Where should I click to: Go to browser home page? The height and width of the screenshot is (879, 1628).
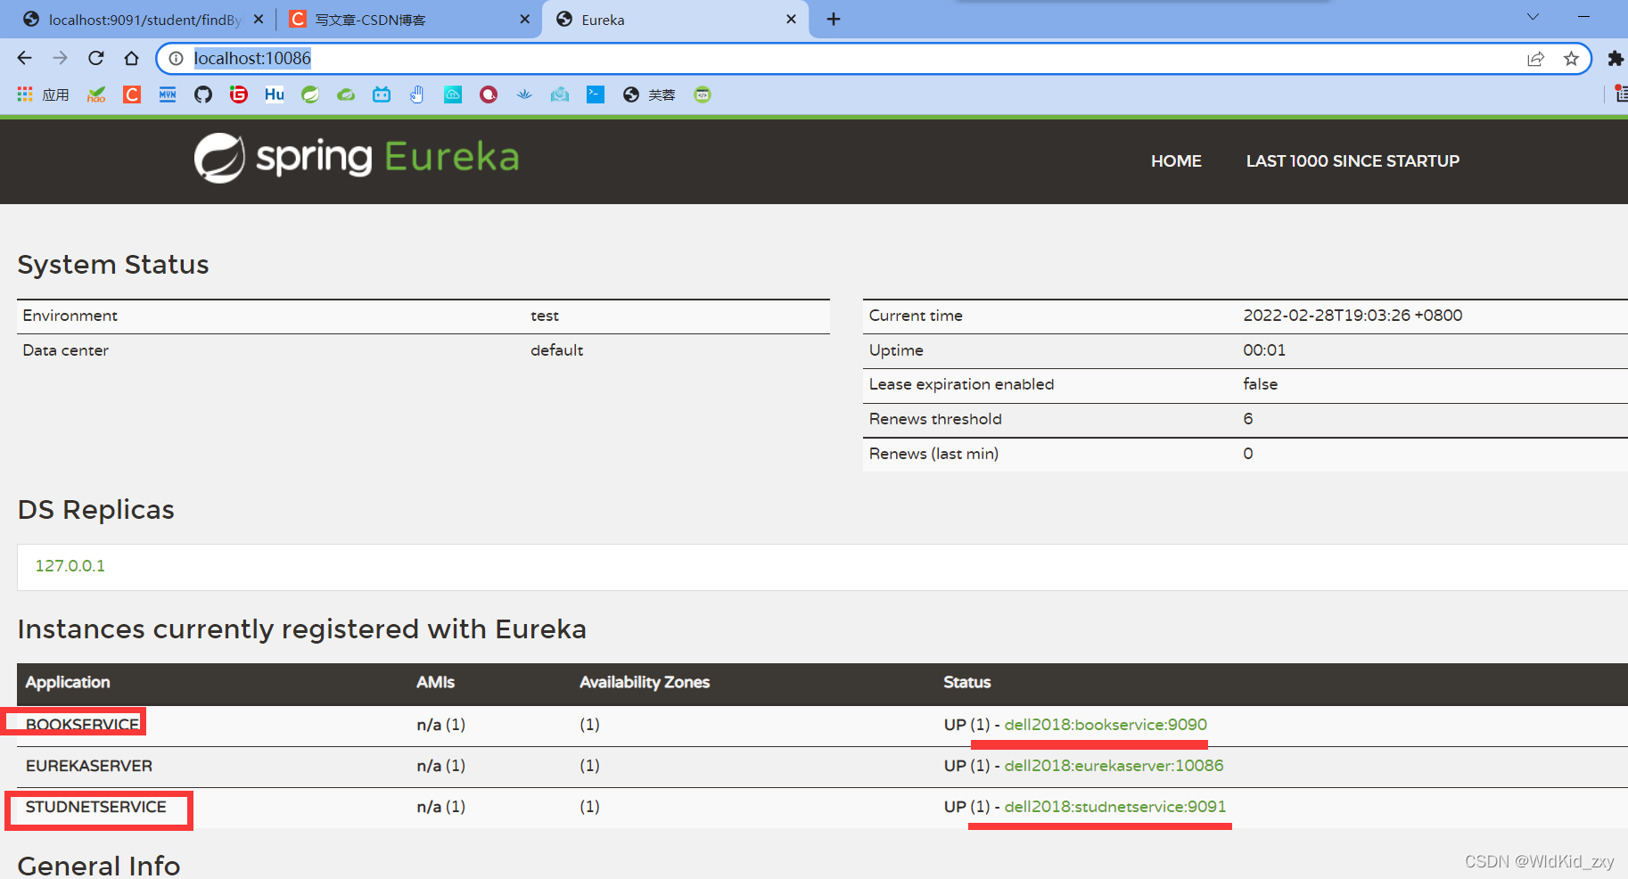point(132,58)
